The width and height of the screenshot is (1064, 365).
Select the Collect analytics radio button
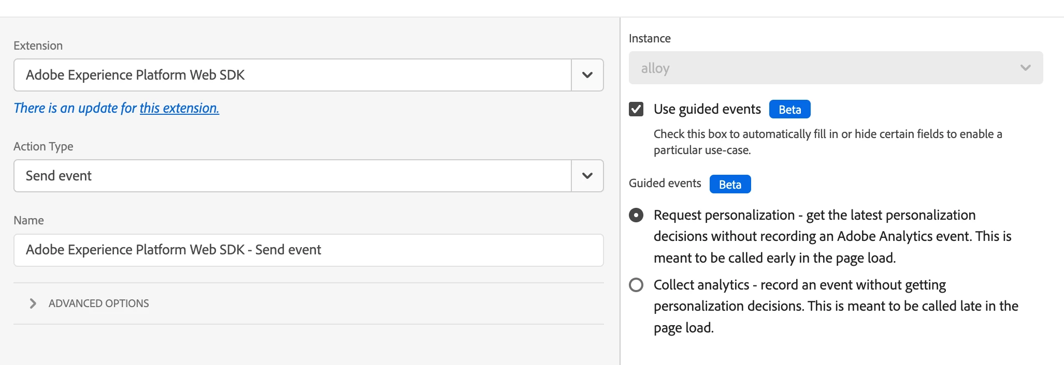coord(636,285)
